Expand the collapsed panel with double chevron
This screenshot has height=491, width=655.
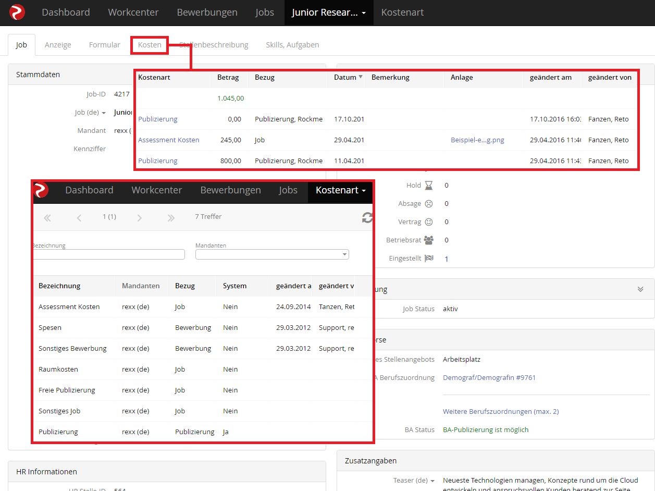[x=640, y=289]
